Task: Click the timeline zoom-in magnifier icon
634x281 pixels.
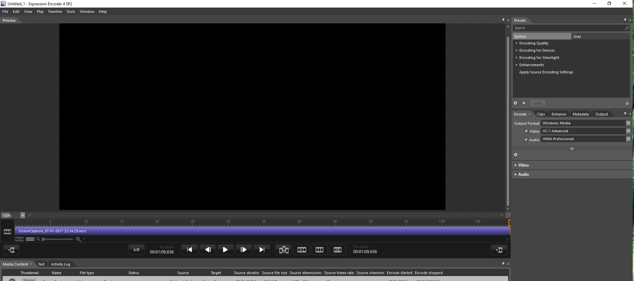Action: point(78,239)
